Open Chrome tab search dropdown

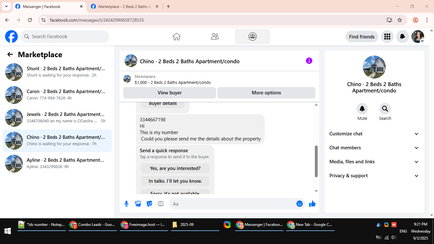[x=6, y=6]
